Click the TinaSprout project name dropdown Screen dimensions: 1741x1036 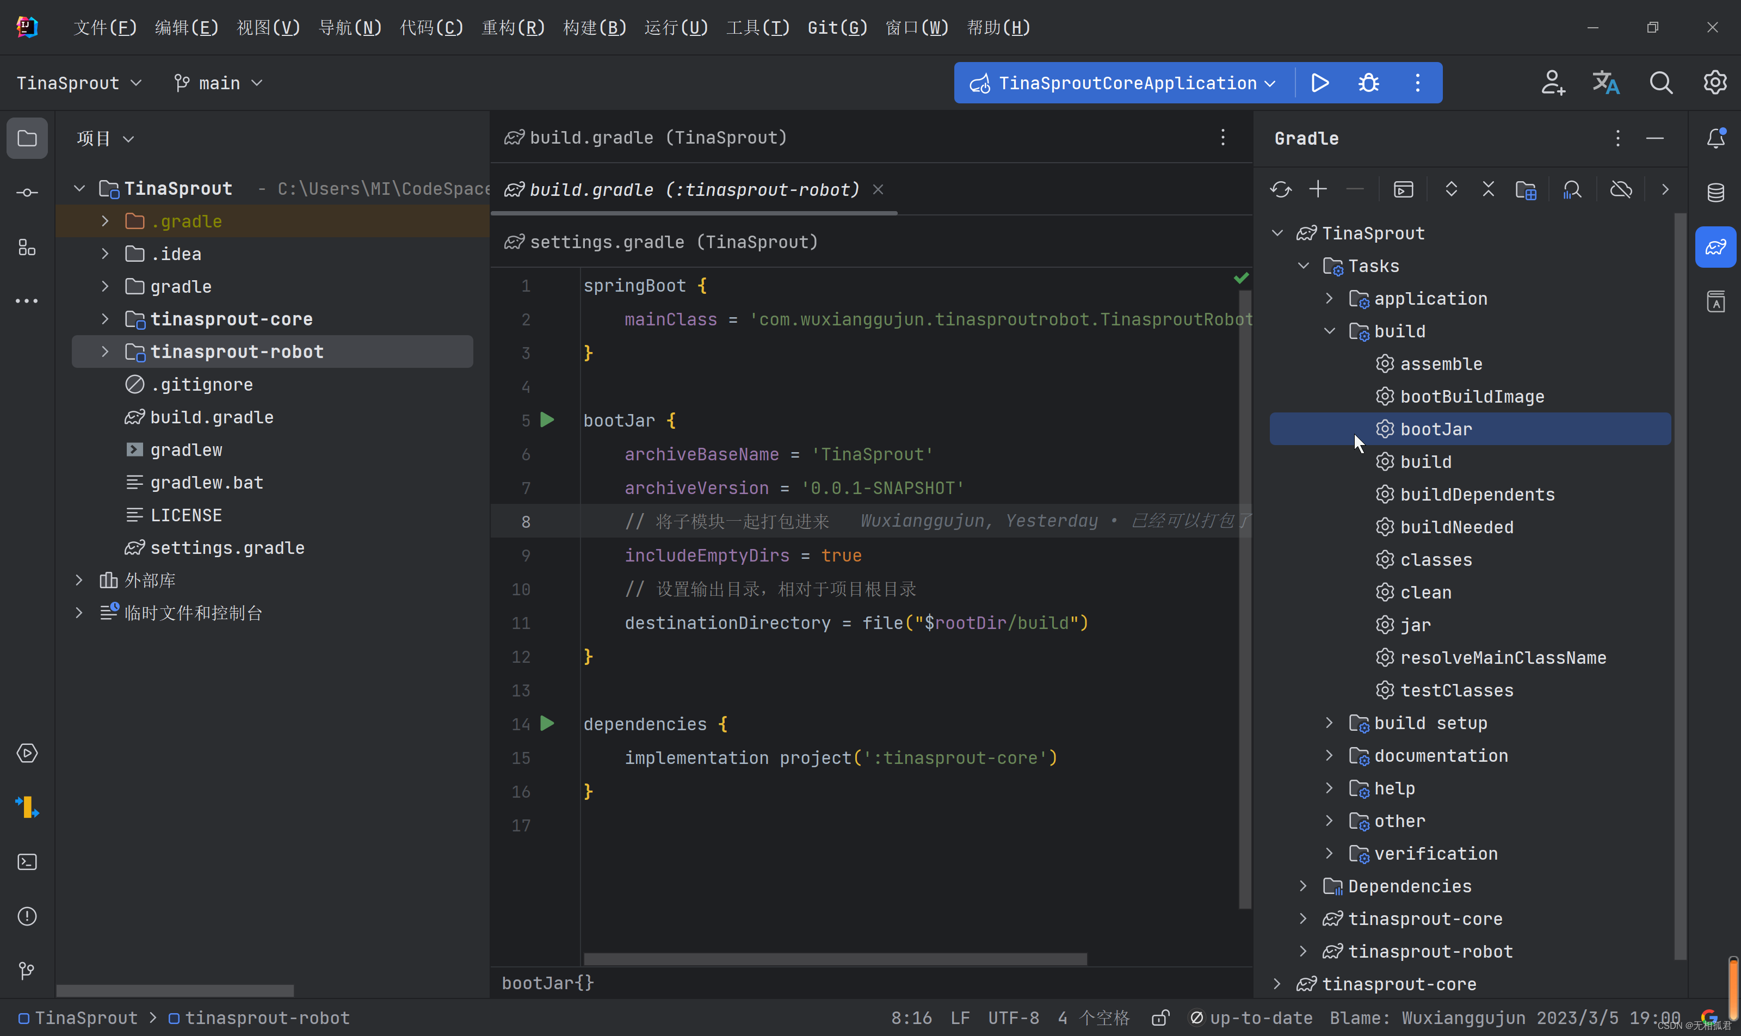[x=80, y=83]
